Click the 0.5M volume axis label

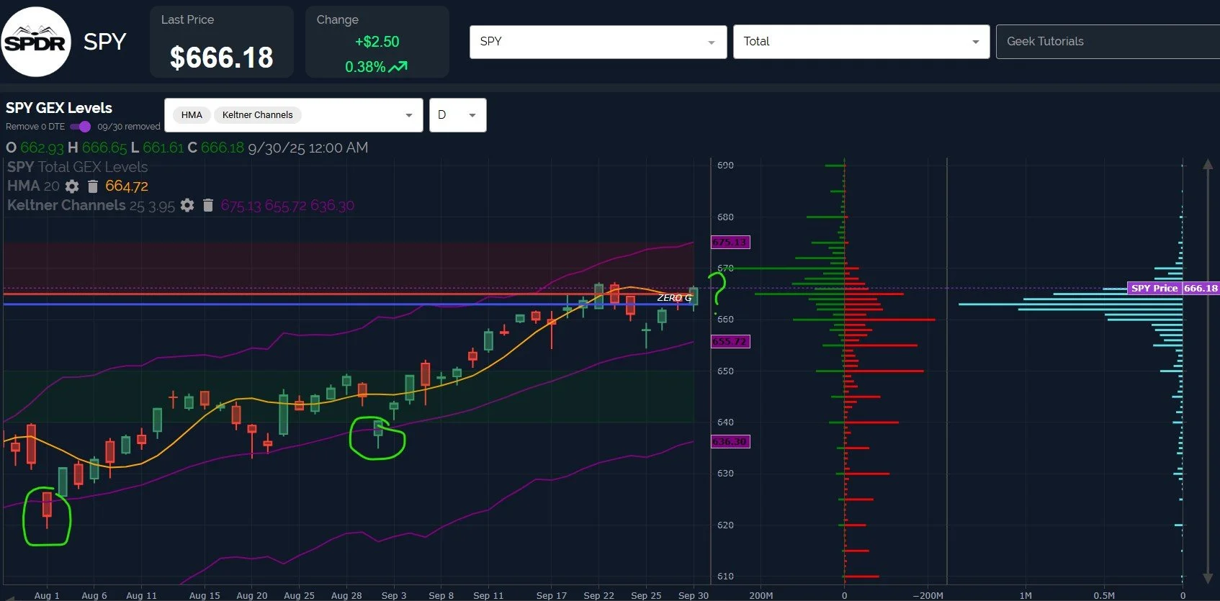click(x=1104, y=595)
